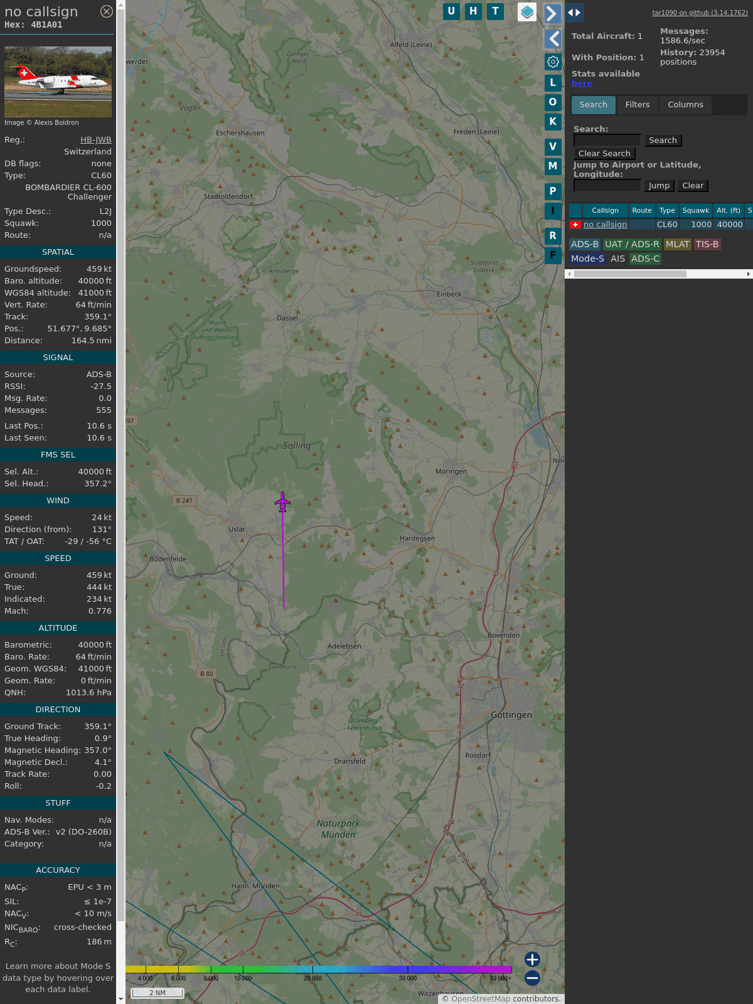The image size is (753, 1004).
Task: Click the altitude color scale bar
Action: coord(319,969)
